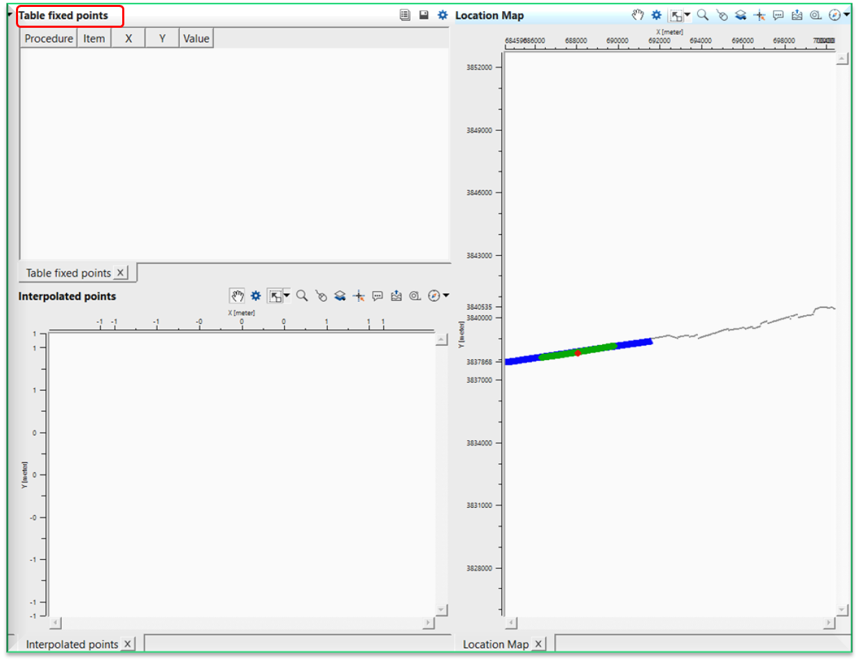Image resolution: width=859 pixels, height=662 pixels.
Task: Toggle the mouse selection tool on the Location Map
Action: [x=722, y=15]
